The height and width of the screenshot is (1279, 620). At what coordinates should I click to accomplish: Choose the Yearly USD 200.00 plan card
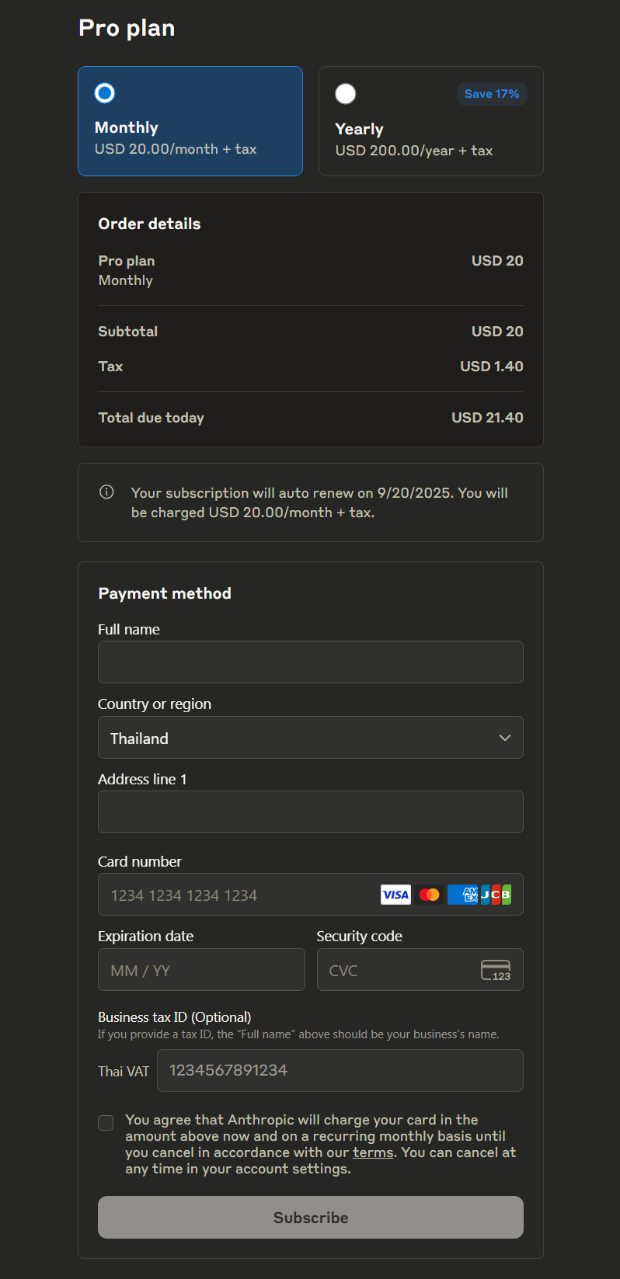431,121
